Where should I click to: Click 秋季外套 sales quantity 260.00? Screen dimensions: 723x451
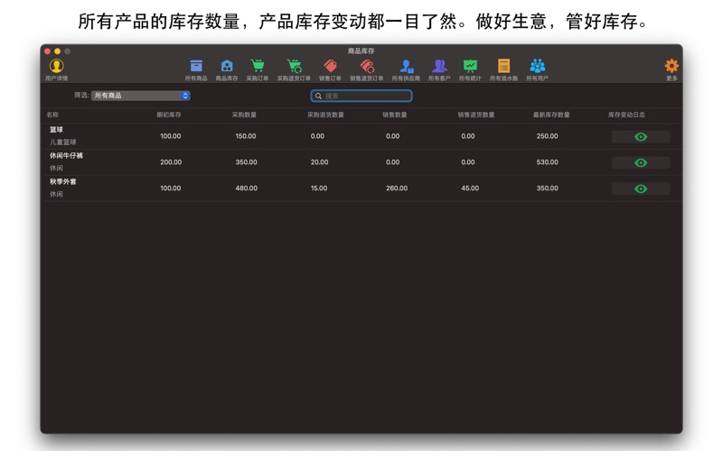397,189
